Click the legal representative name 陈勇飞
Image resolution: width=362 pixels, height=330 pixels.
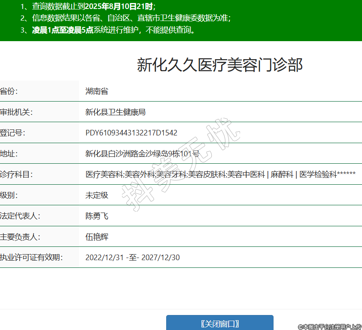(x=97, y=216)
